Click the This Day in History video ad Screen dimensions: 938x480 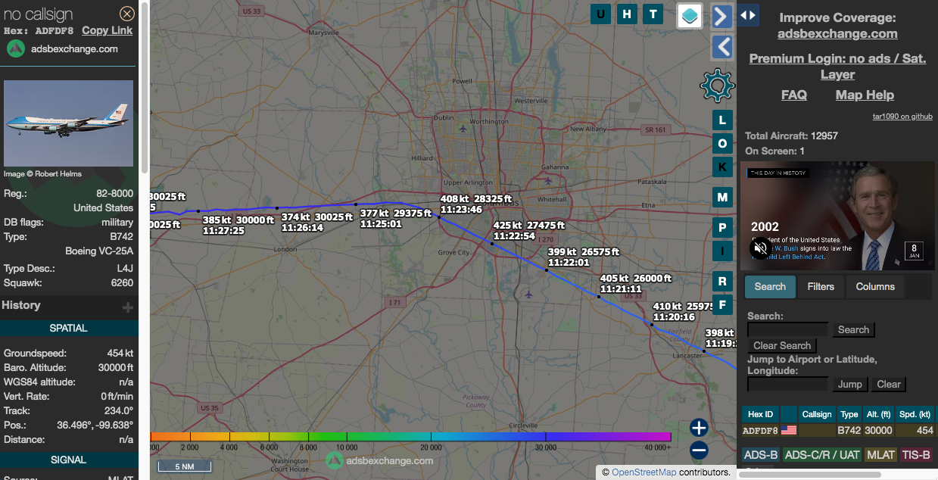coord(837,216)
